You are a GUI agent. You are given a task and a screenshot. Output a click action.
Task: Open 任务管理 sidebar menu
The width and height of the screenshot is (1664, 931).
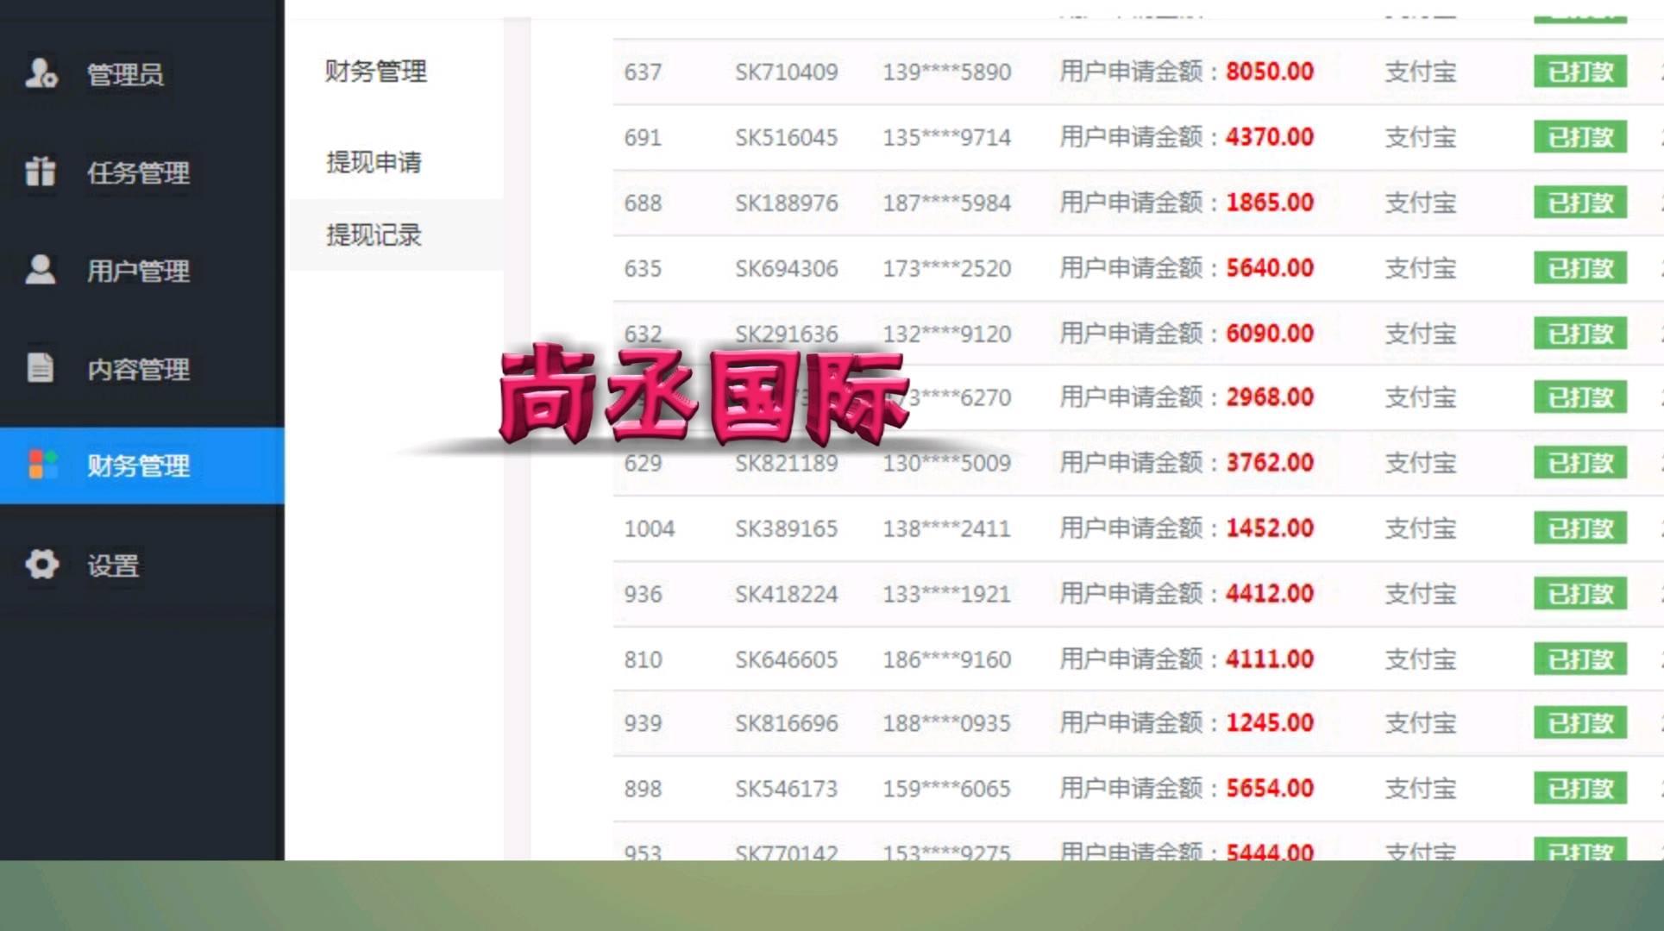pos(138,173)
